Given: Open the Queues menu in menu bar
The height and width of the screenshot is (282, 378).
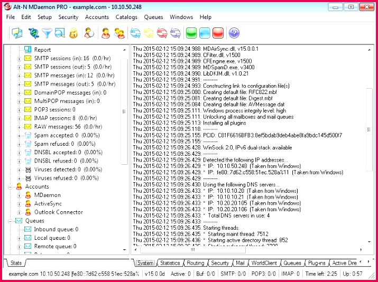Looking at the screenshot, I should coord(153,17).
